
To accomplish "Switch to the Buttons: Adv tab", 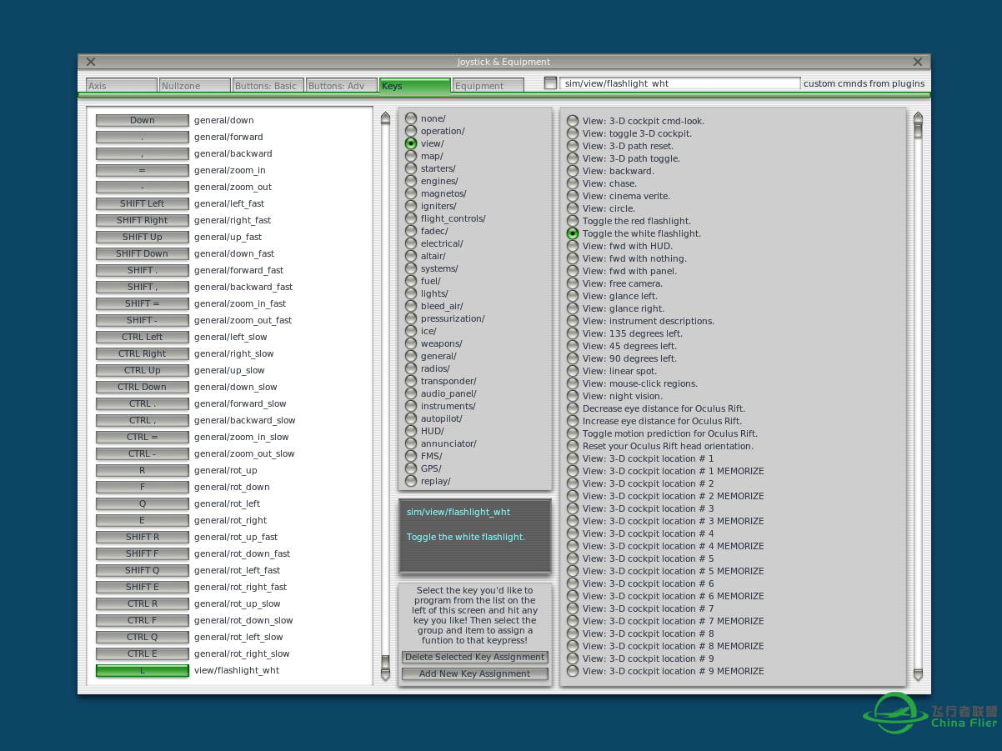I will 342,85.
